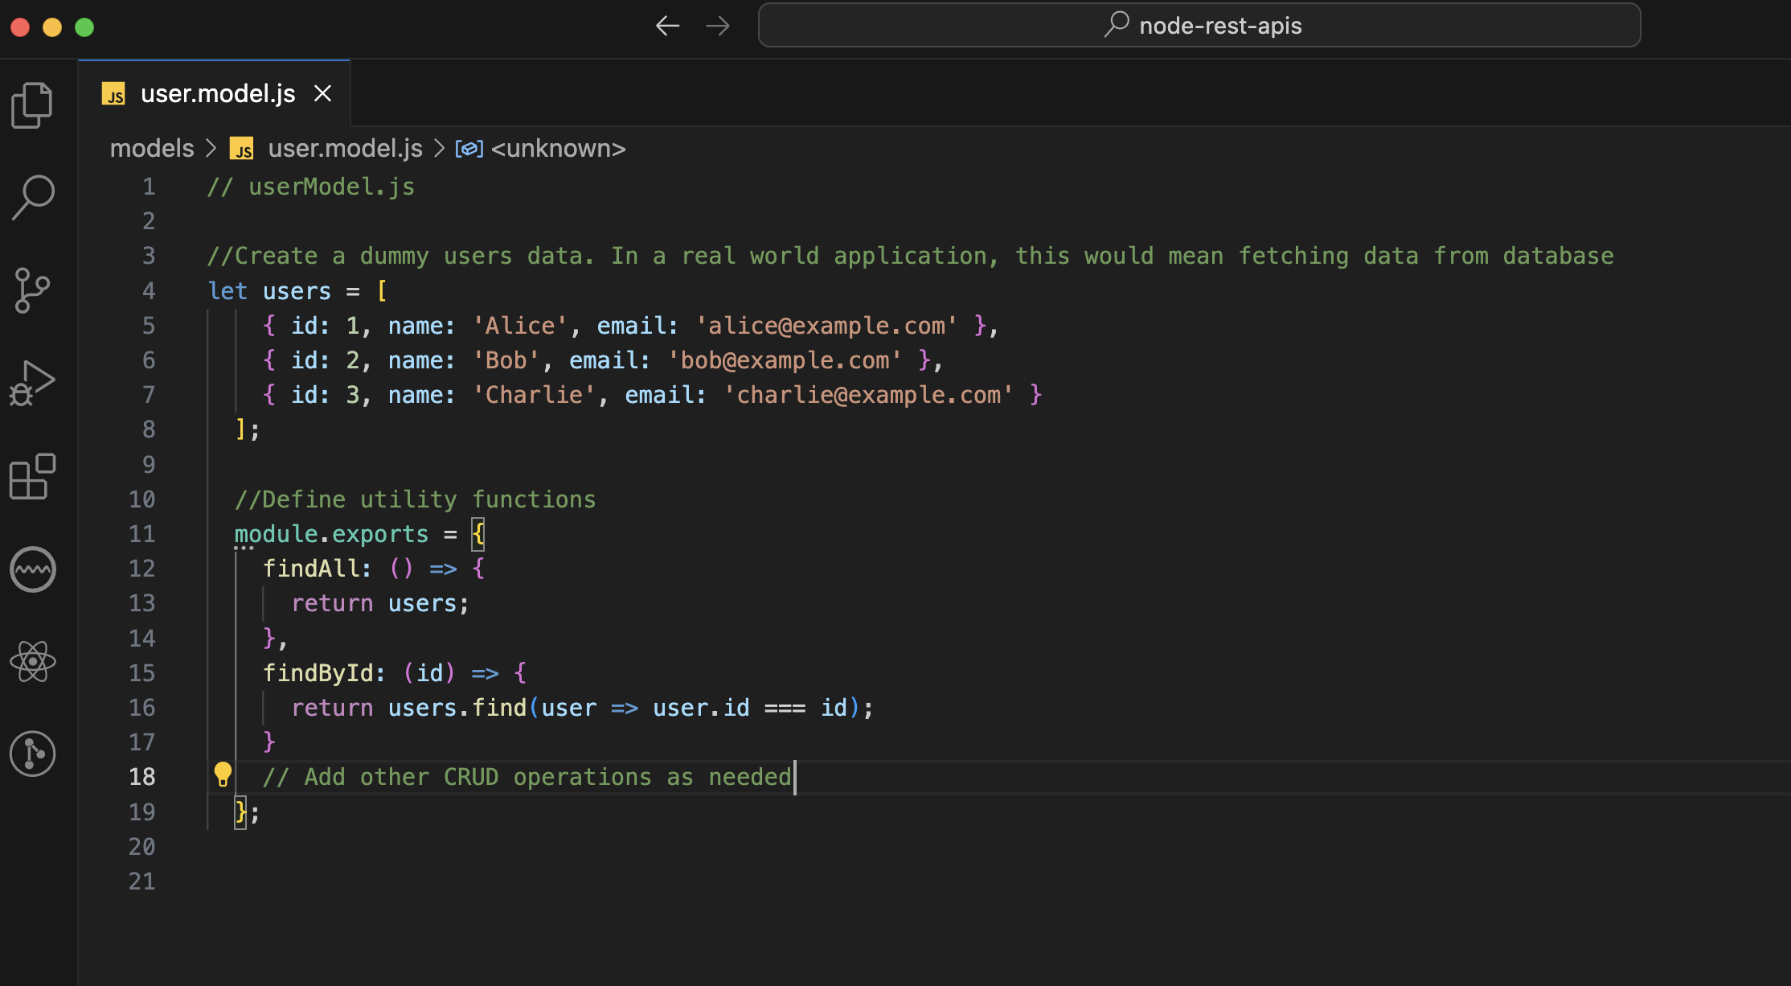Select the user.model.js editor tab
1791x986 pixels.
pyautogui.click(x=217, y=94)
